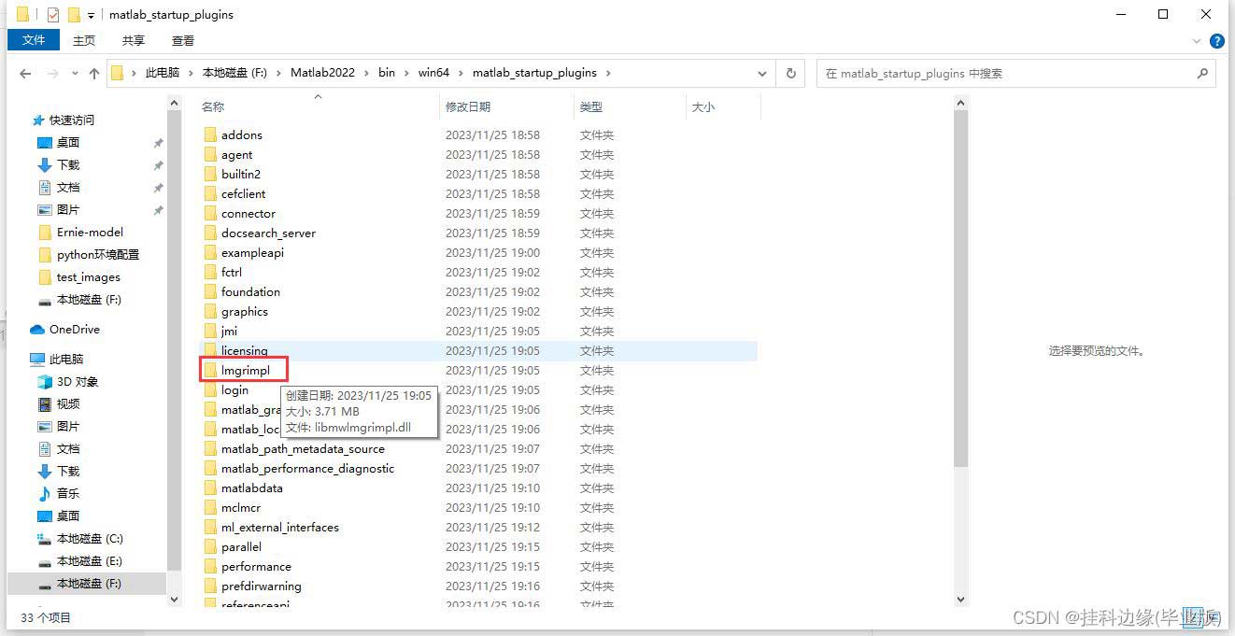The width and height of the screenshot is (1235, 636).
Task: Click the back navigation arrow
Action: 25,74
